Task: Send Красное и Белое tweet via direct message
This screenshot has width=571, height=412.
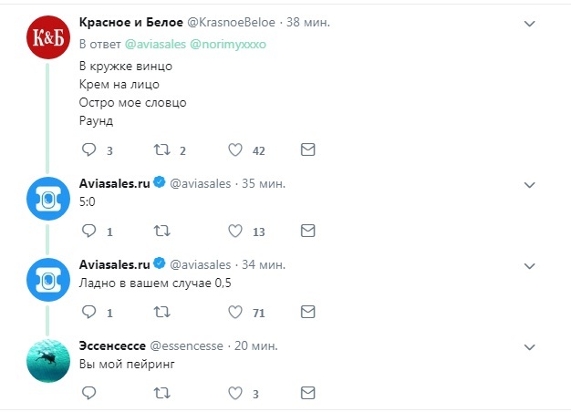Action: point(307,149)
